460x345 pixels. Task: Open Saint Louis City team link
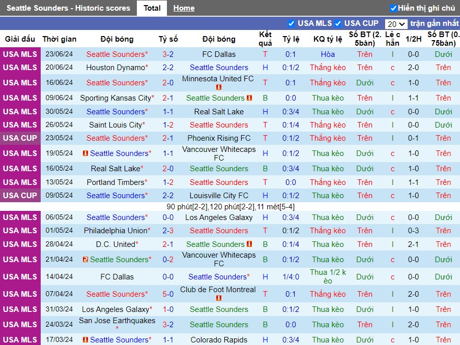click(x=117, y=125)
